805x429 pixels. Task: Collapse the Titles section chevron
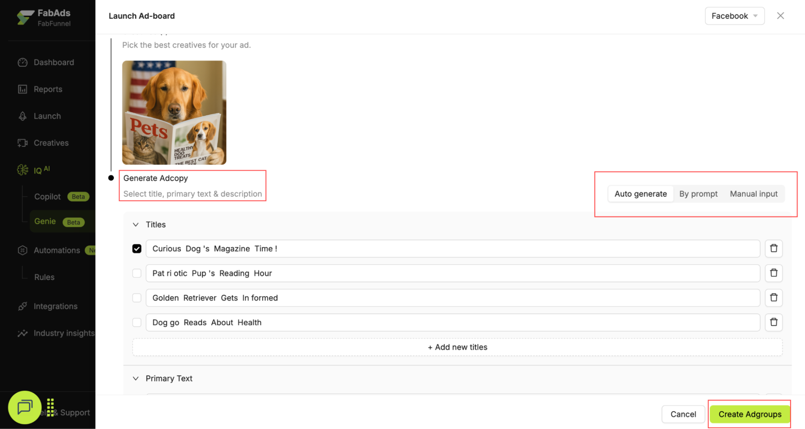pyautogui.click(x=136, y=225)
